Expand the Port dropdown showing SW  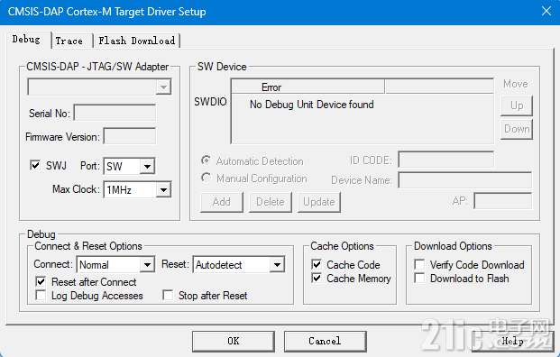point(129,166)
